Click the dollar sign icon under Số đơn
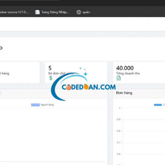The image size is (165, 165). click(x=51, y=78)
